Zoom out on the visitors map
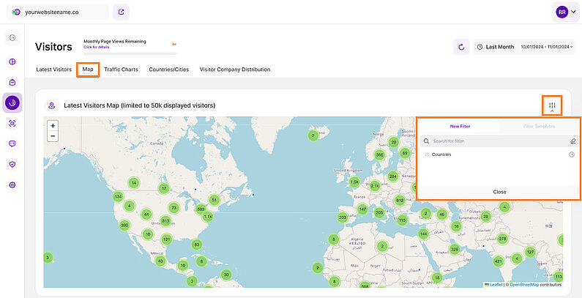 [53, 136]
